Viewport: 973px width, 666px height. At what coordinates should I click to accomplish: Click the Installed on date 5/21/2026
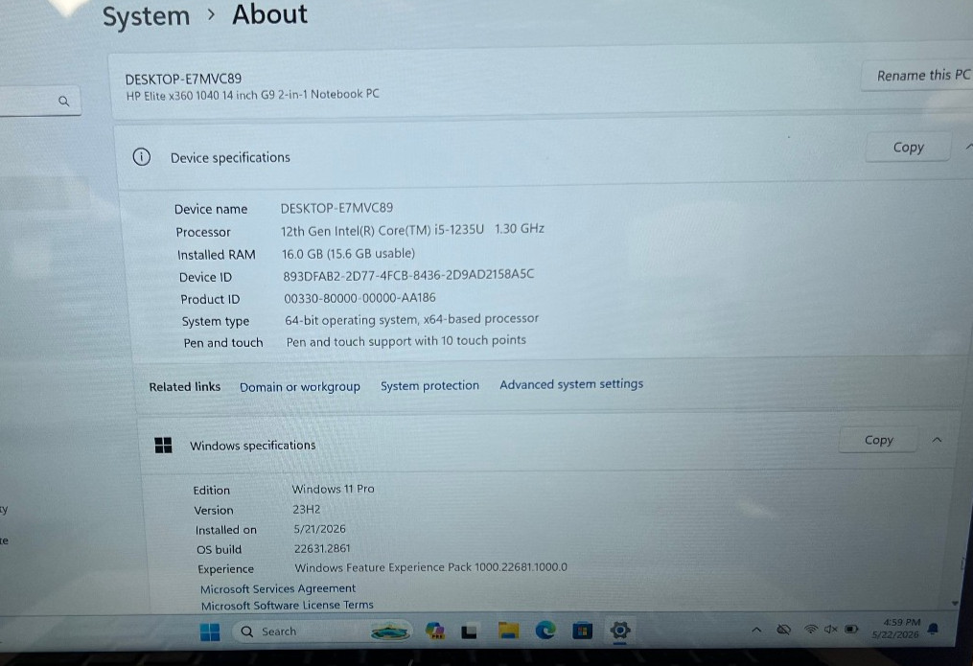point(319,529)
